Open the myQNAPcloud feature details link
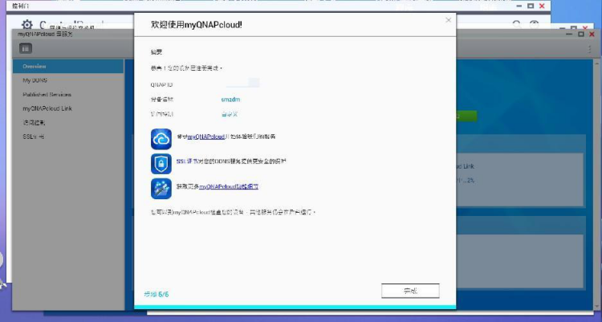Image resolution: width=602 pixels, height=322 pixels. [229, 186]
